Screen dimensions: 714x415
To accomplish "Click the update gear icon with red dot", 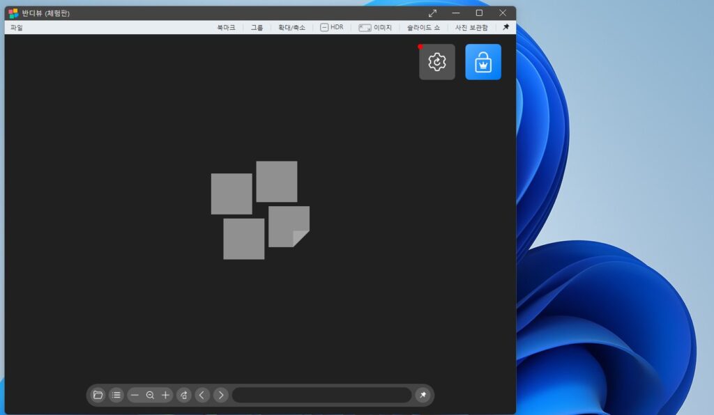I will pyautogui.click(x=436, y=62).
